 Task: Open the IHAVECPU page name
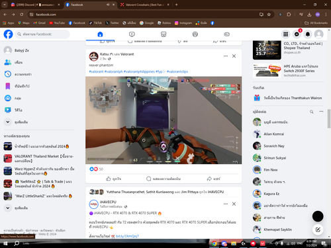[108, 202]
